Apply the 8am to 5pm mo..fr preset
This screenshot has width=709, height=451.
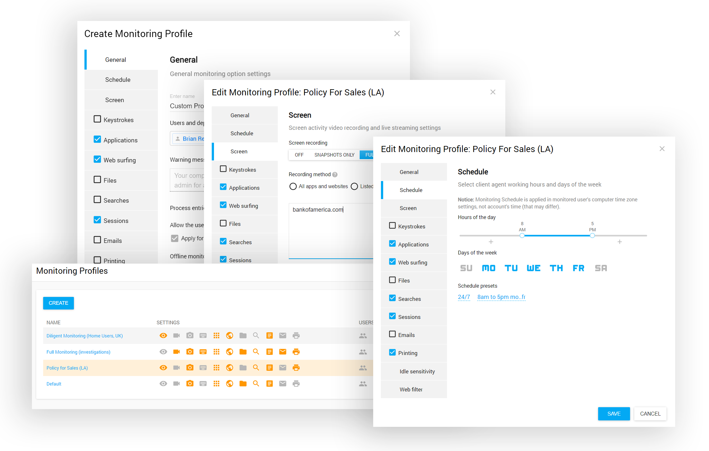click(501, 297)
